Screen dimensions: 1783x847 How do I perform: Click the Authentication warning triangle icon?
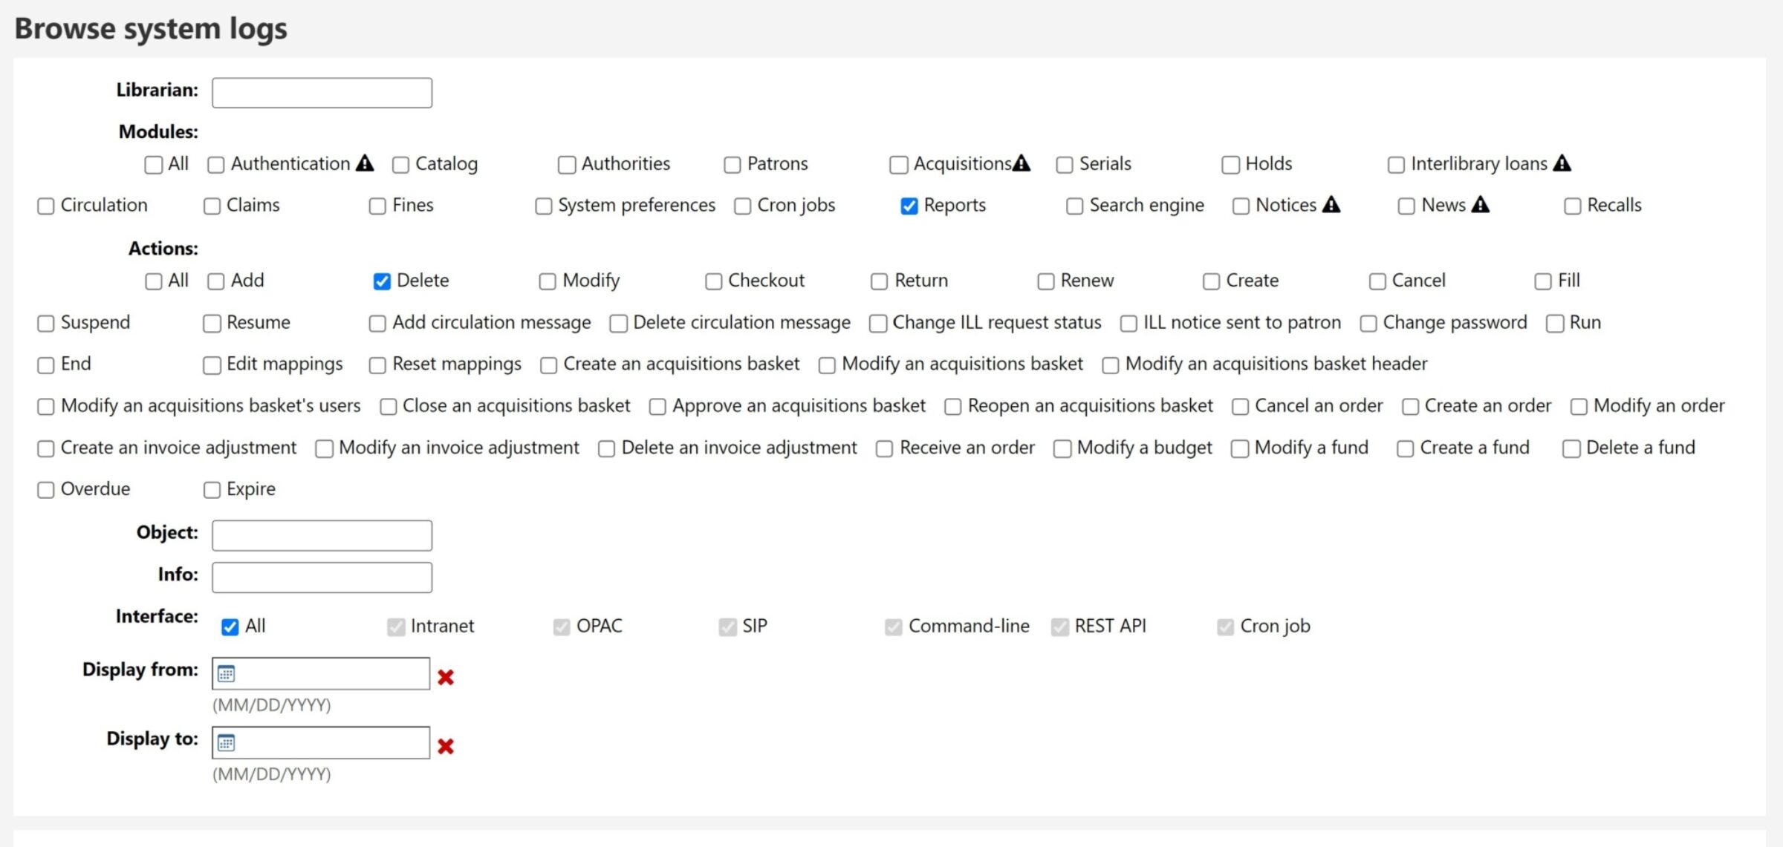pyautogui.click(x=364, y=163)
